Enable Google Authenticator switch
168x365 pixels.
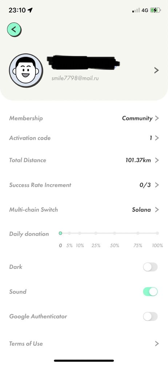(x=150, y=316)
